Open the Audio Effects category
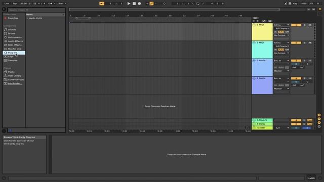The height and width of the screenshot is (182, 324). point(15,41)
